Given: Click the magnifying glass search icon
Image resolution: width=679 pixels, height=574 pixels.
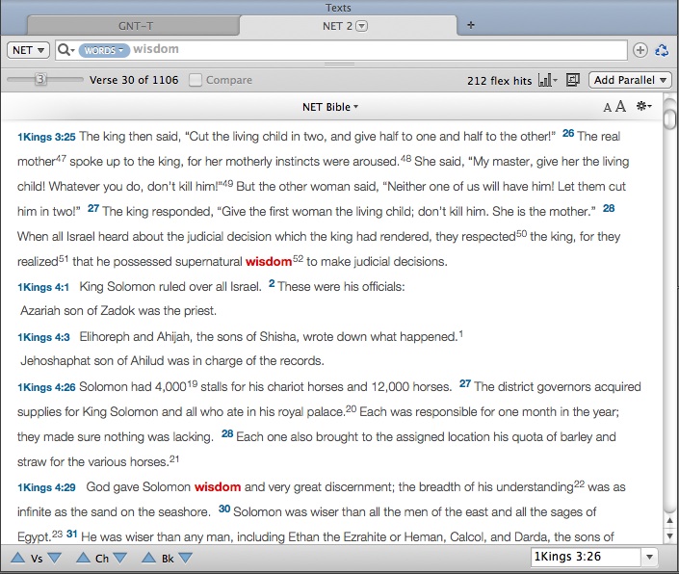Looking at the screenshot, I should click(x=65, y=50).
